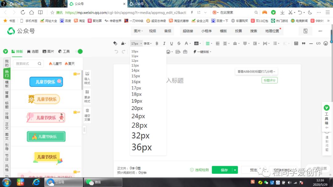This screenshot has height=187, width=333.
Task: Toggle bold formatting in the editor
Action: 157,43
